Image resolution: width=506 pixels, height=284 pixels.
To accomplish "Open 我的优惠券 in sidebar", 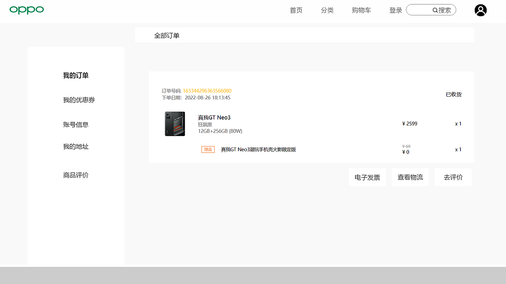I will 79,100.
